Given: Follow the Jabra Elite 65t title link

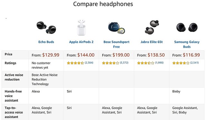Looking at the screenshot, I should tap(152, 42).
